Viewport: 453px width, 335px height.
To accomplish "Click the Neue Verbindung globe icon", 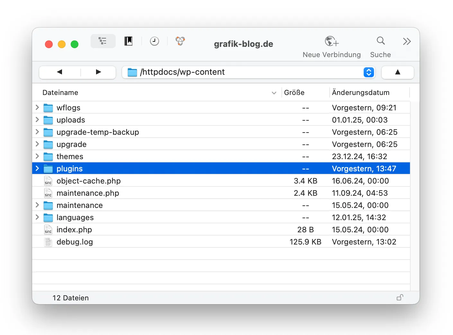I will click(332, 41).
